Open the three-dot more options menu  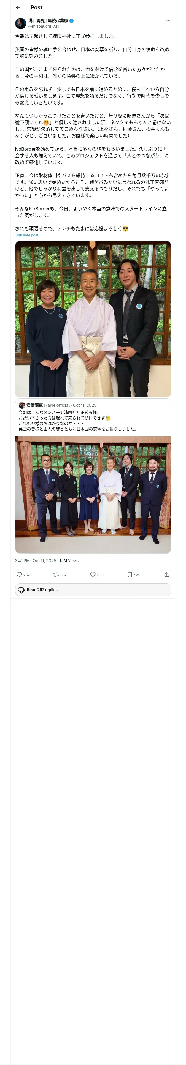(168, 21)
